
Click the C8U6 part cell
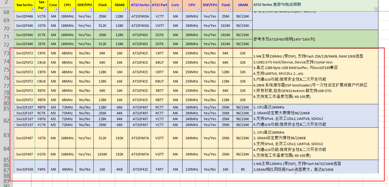click(41, 62)
